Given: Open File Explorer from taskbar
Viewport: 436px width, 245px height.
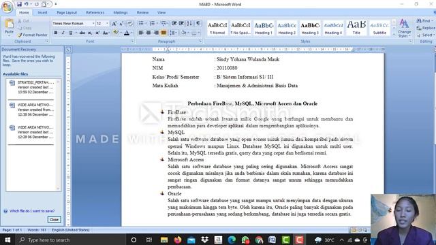Looking at the screenshot, I should point(164,240).
